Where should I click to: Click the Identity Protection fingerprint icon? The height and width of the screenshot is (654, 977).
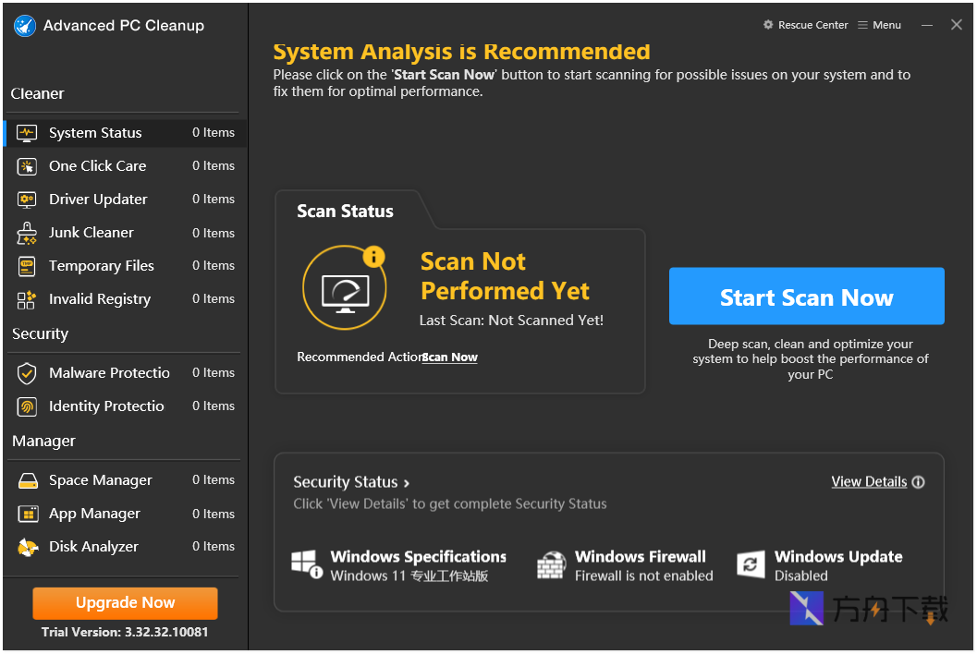click(x=27, y=406)
